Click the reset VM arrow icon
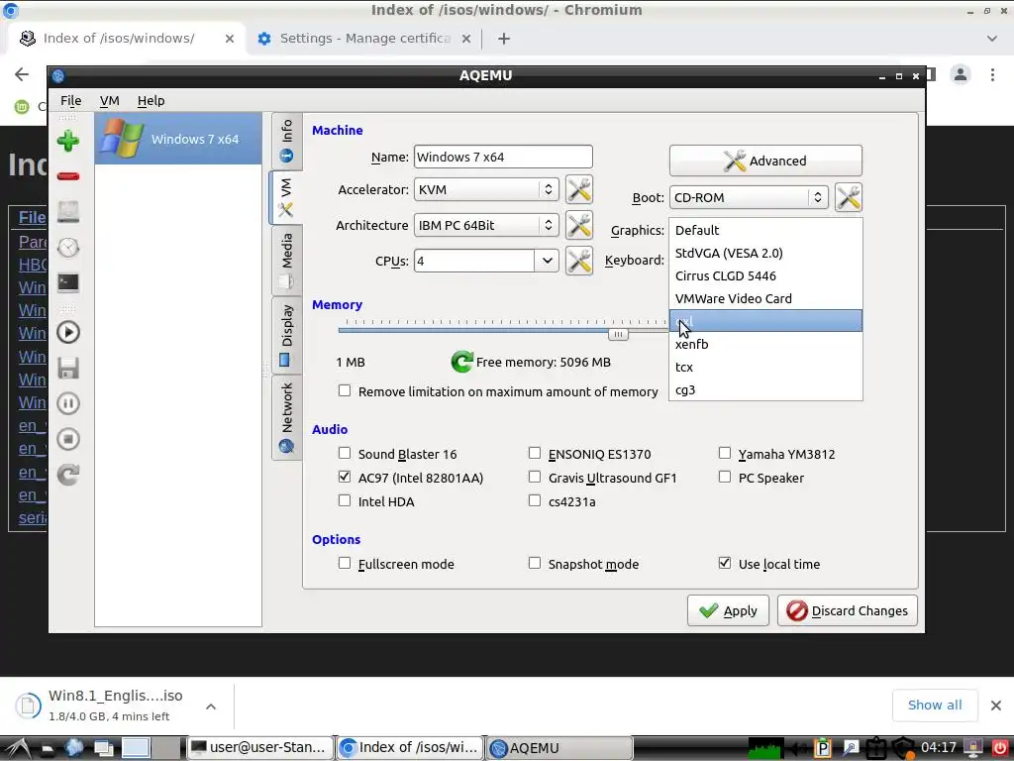The height and width of the screenshot is (761, 1014). click(68, 475)
